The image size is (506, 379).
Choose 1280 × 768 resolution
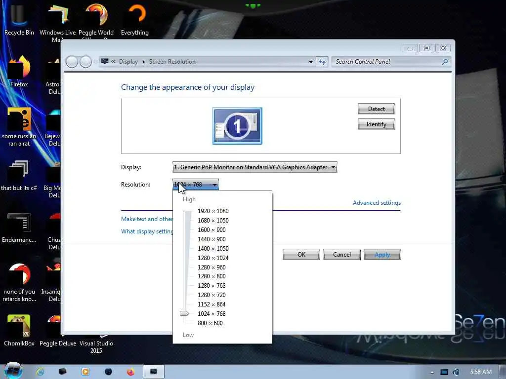(x=211, y=286)
